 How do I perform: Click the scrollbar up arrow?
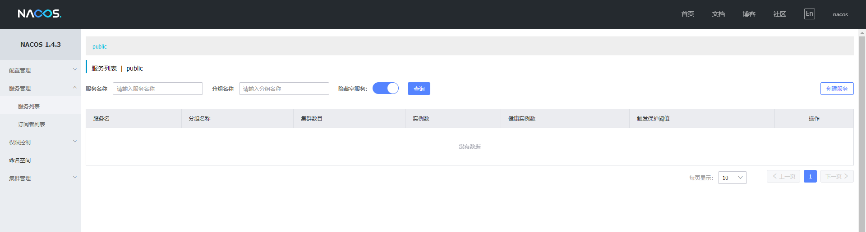point(862,32)
